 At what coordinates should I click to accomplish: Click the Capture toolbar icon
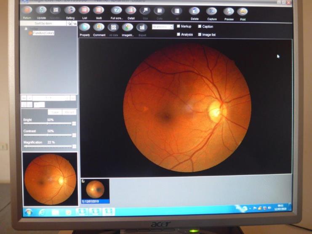point(211,11)
